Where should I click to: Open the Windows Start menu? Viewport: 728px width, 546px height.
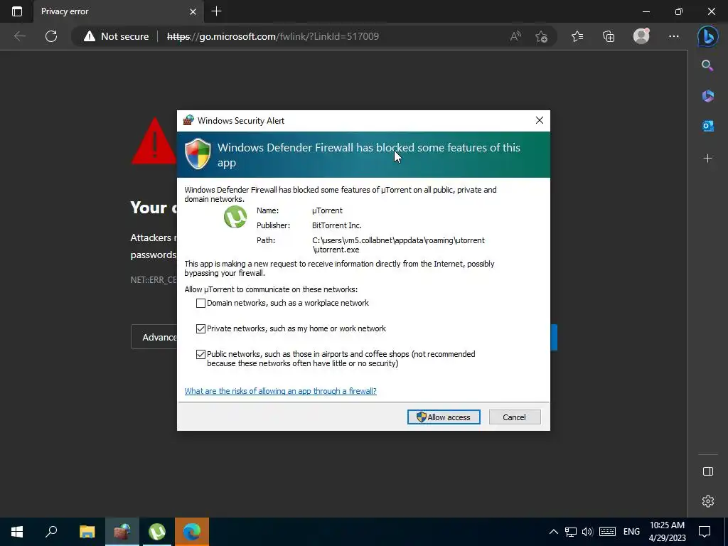[17, 531]
